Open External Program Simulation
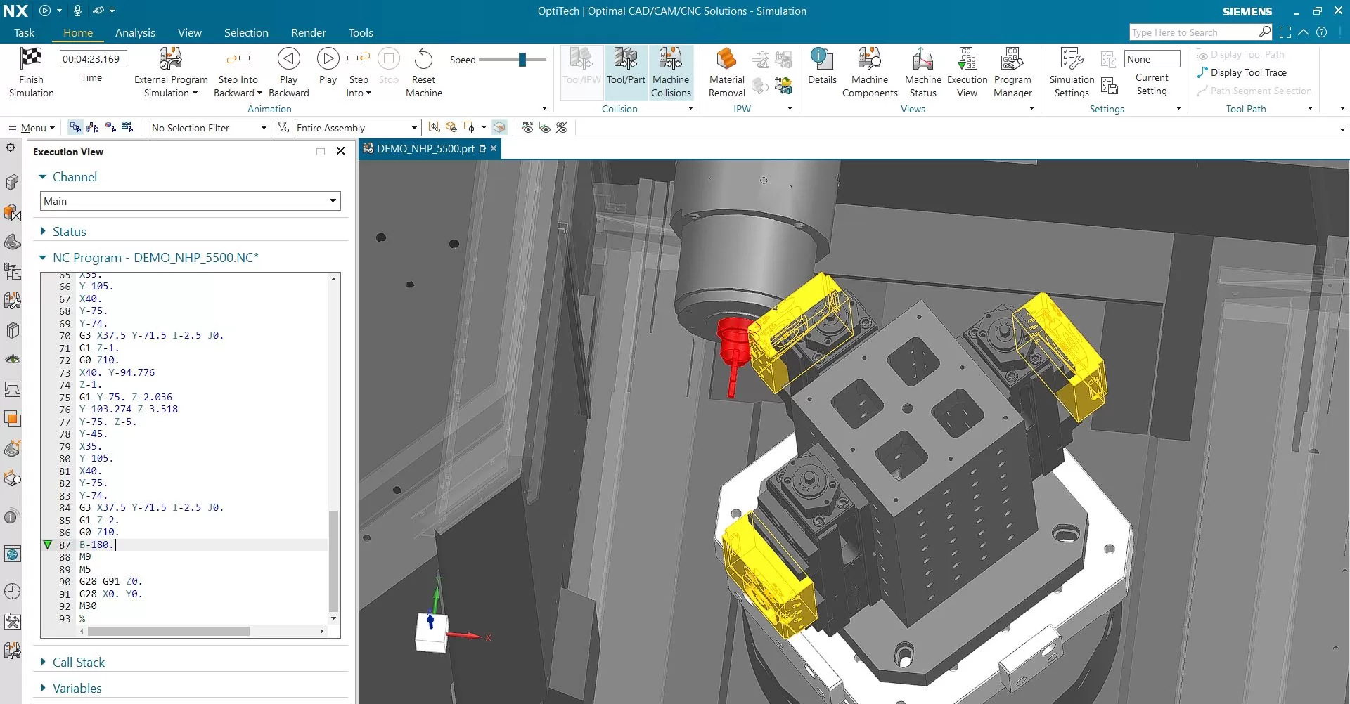 click(171, 73)
